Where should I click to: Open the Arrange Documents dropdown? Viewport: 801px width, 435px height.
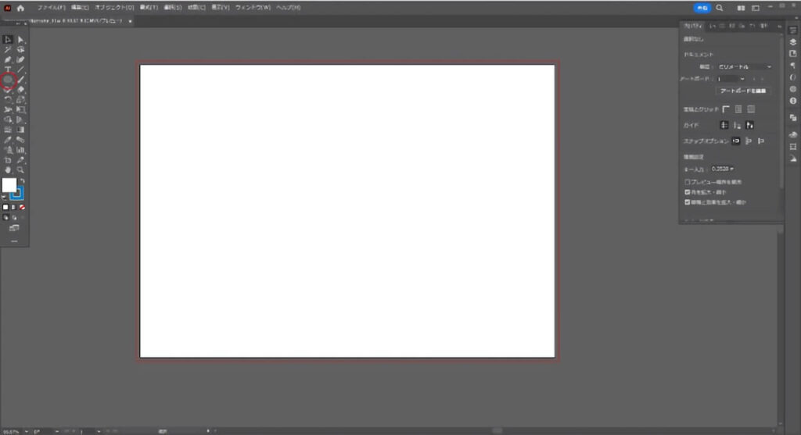(741, 8)
